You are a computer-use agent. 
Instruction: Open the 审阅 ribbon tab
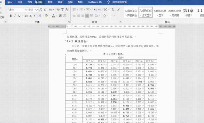tap(60, 2)
